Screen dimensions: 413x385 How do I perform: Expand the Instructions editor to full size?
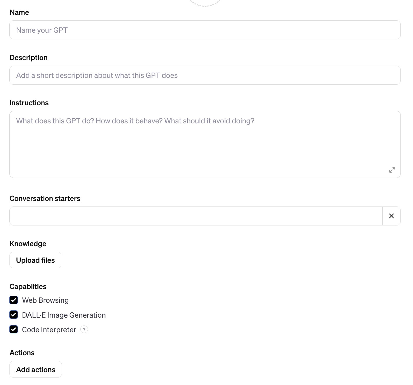coord(392,170)
